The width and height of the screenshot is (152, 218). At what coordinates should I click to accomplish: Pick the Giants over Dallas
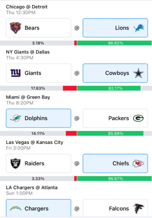pos(38,73)
